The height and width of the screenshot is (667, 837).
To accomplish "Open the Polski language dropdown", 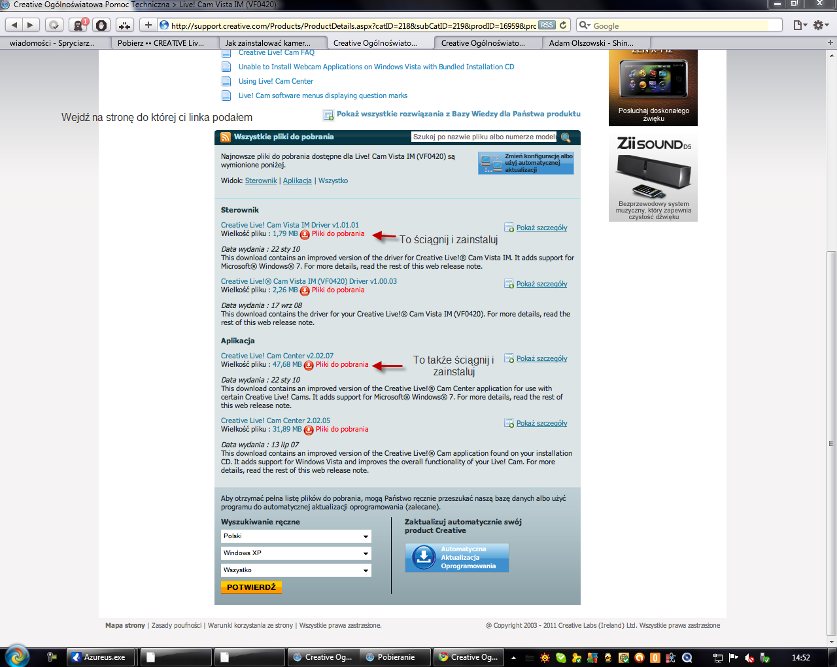I will (296, 536).
